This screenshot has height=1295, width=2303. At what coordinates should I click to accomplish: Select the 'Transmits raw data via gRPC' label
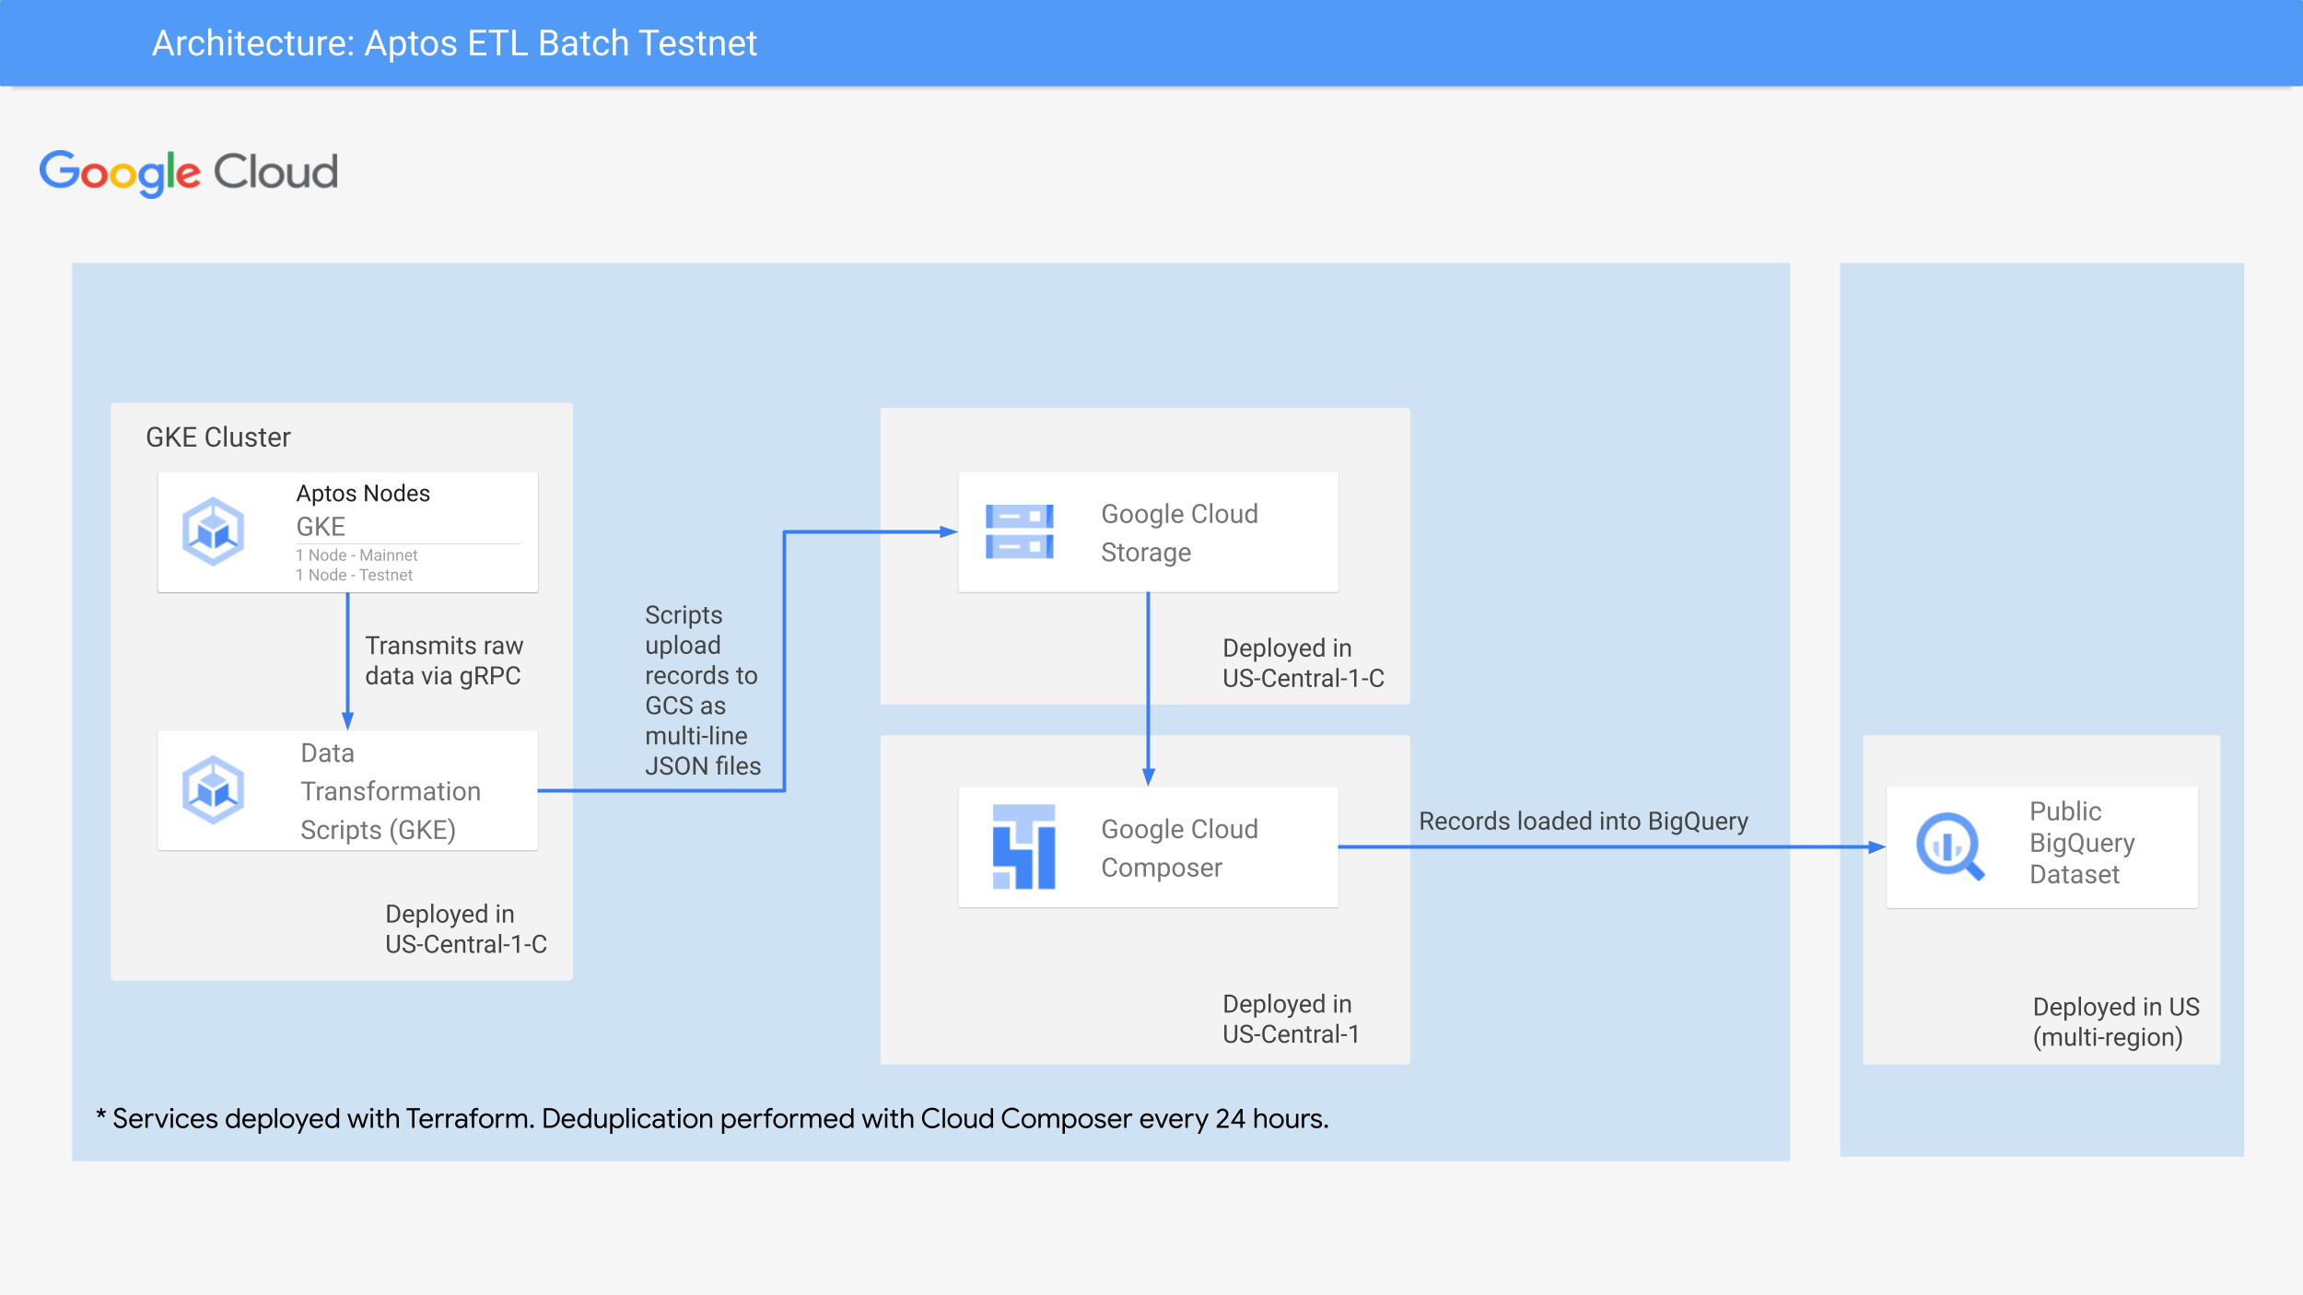[x=444, y=660]
